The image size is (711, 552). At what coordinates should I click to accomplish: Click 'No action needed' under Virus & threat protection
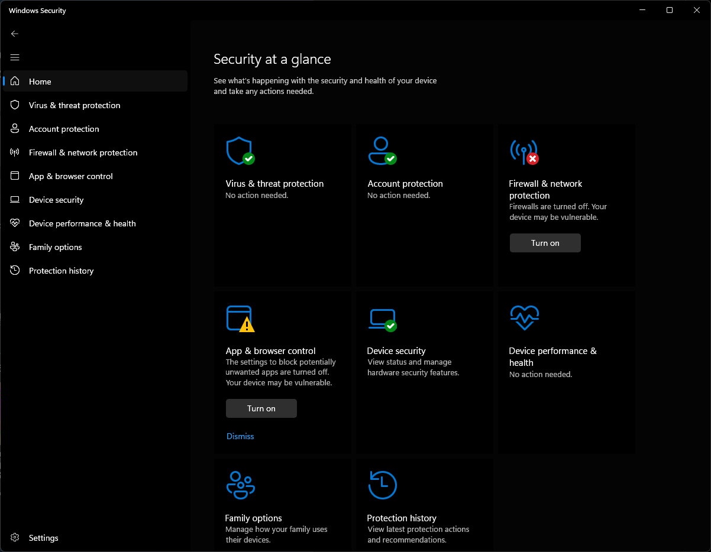point(257,196)
